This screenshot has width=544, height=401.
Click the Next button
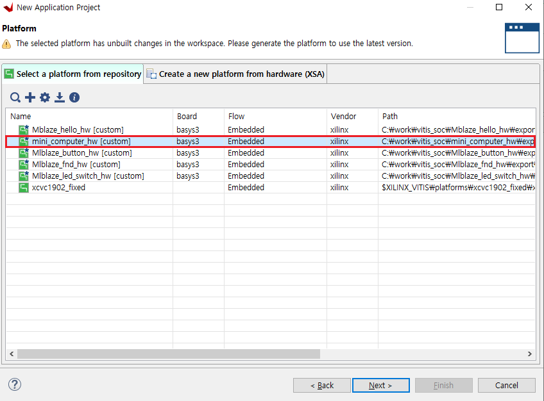(381, 386)
